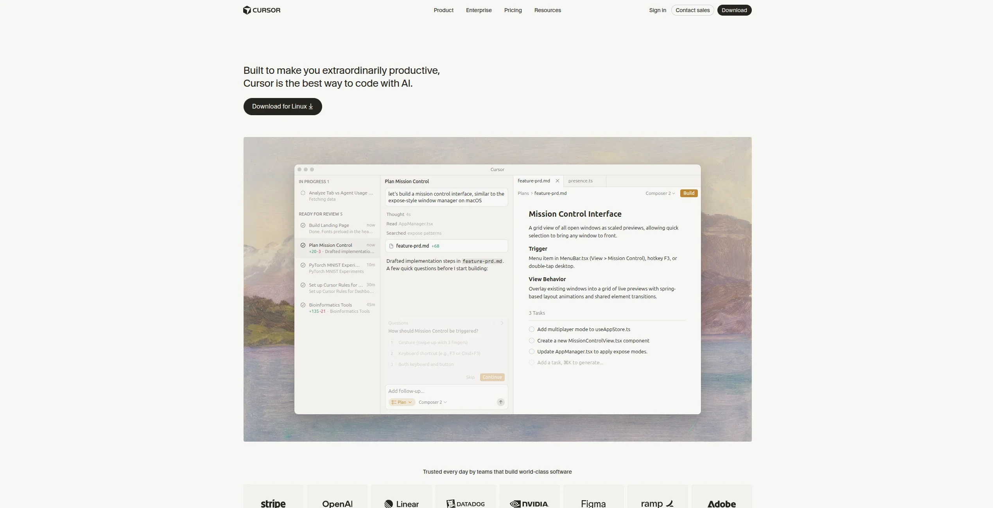Click the OpenAI logo in the partner row
Viewport: 993px width, 508px height.
(337, 503)
